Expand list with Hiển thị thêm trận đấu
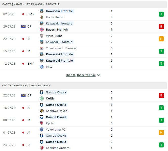The image size is (168, 151). (81, 75)
